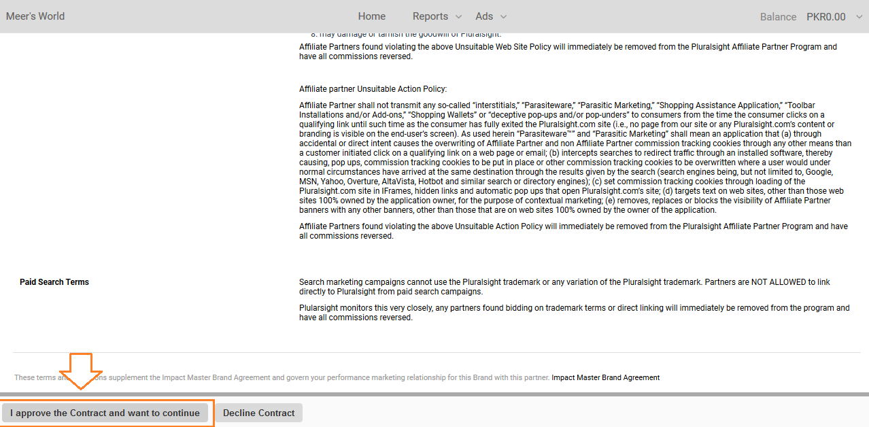The height and width of the screenshot is (427, 869).
Task: Select the Paid Search Terms heading
Action: (54, 282)
